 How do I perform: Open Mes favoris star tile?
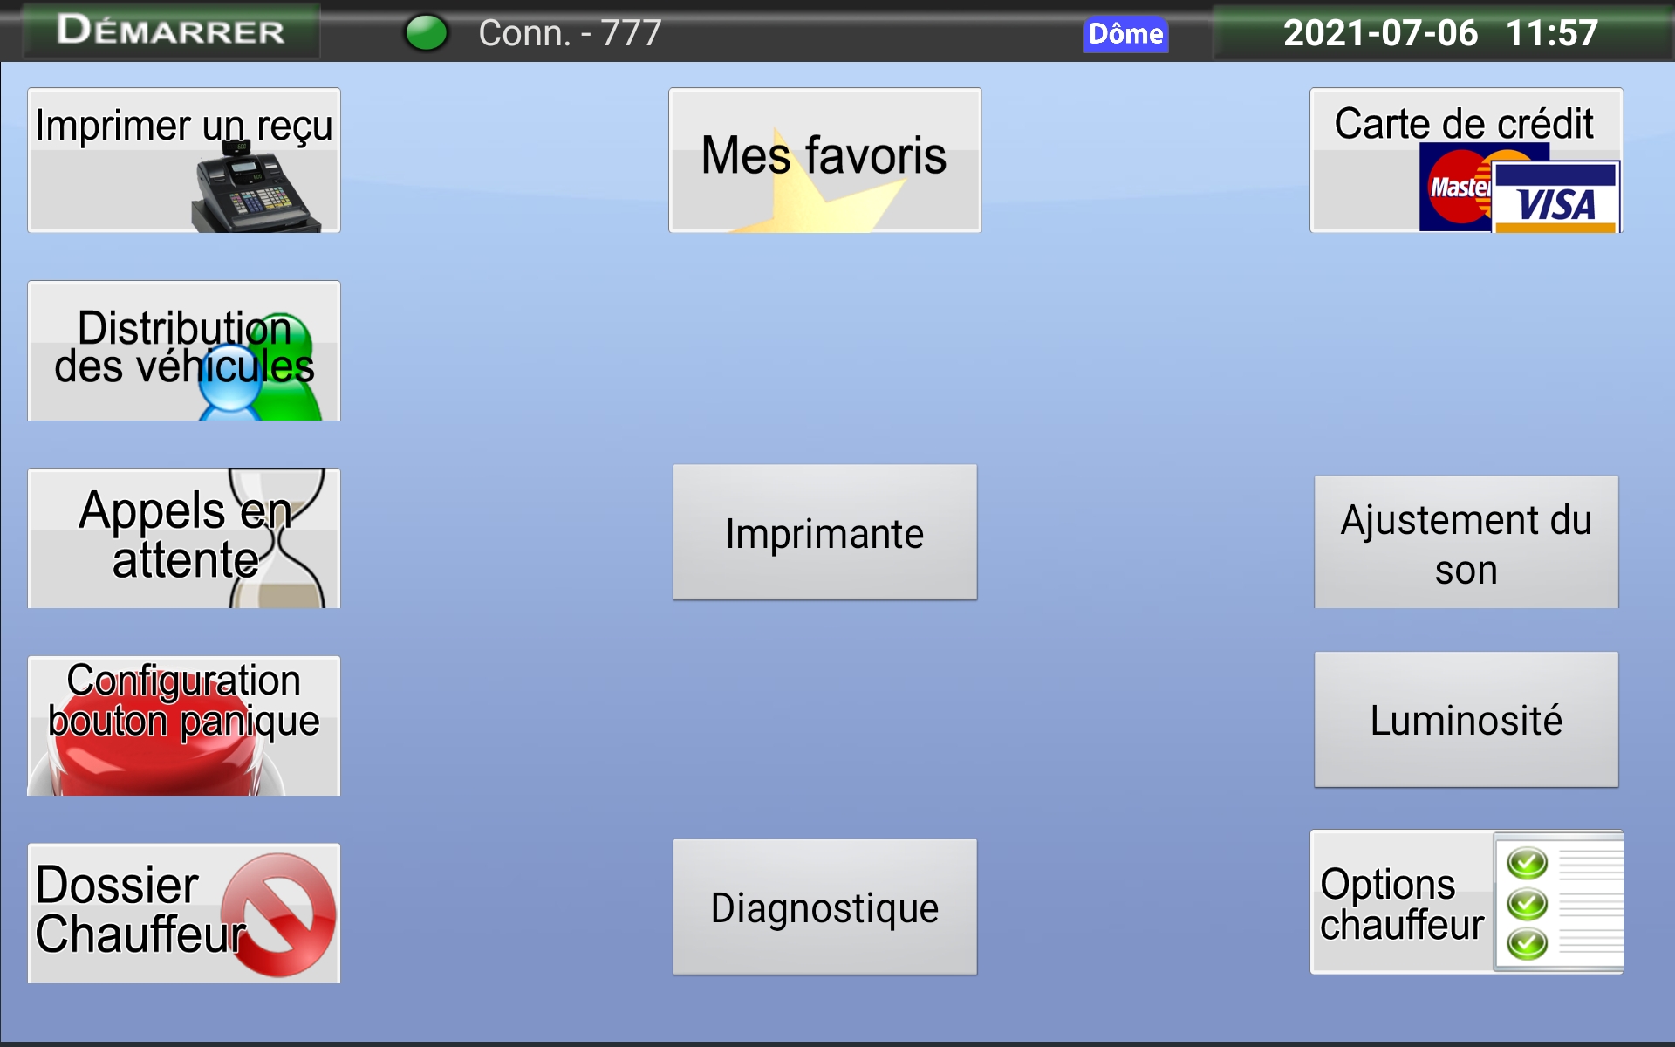pos(825,161)
